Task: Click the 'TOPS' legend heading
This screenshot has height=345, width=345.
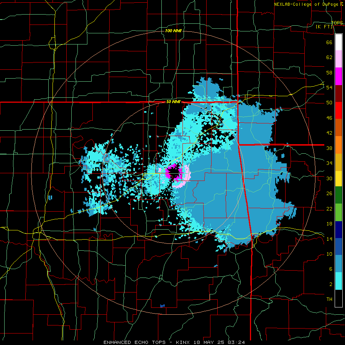Action: [337, 23]
